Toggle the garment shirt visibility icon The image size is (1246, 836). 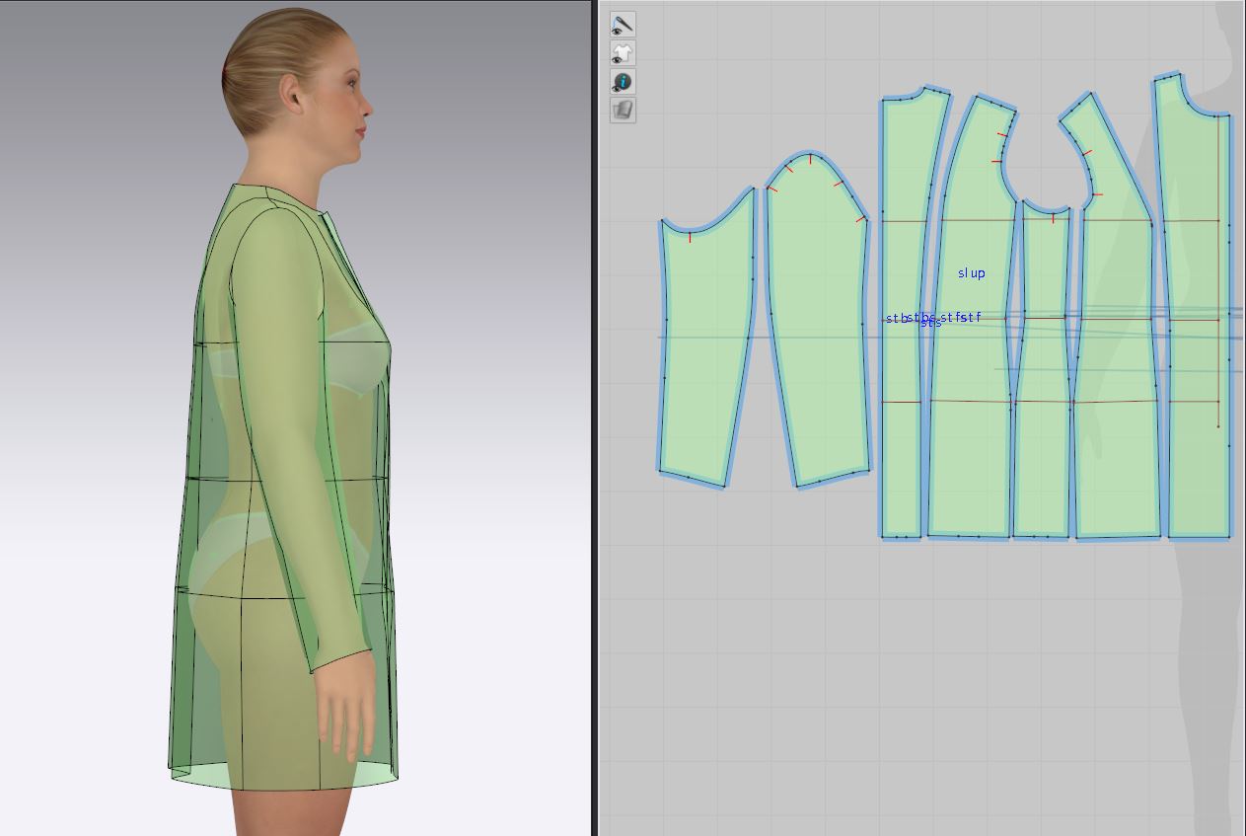[x=623, y=53]
